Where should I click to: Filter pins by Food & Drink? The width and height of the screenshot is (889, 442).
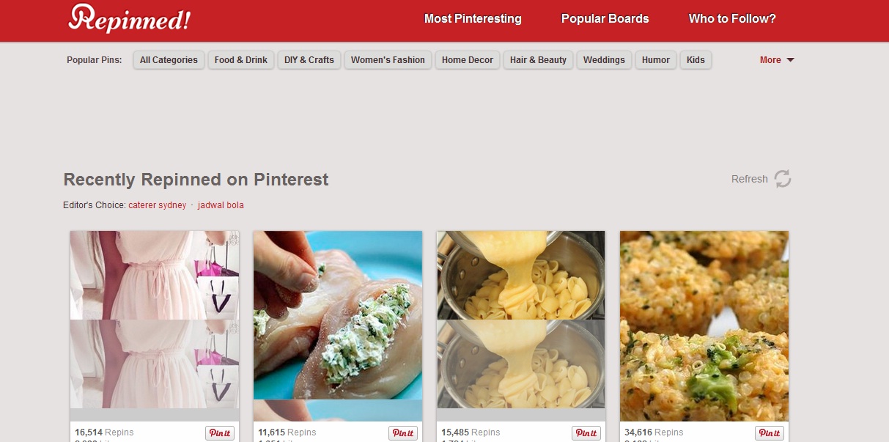[241, 60]
